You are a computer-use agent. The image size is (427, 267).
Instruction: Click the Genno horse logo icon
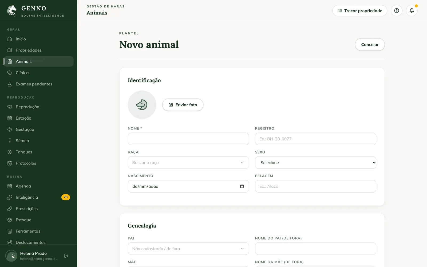[12, 11]
